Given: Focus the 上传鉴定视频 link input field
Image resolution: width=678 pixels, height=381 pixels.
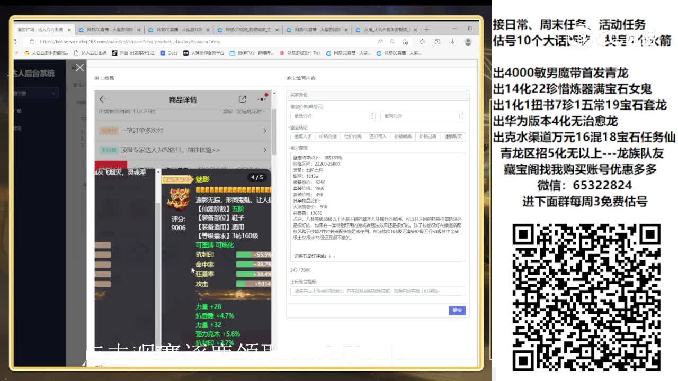Looking at the screenshot, I should (378, 291).
